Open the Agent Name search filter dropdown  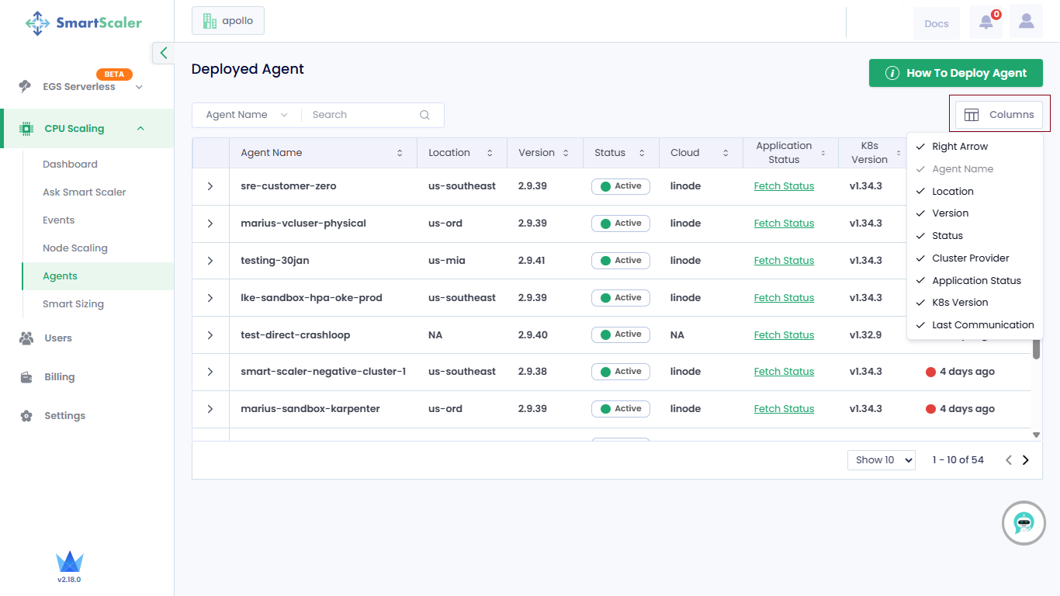246,115
